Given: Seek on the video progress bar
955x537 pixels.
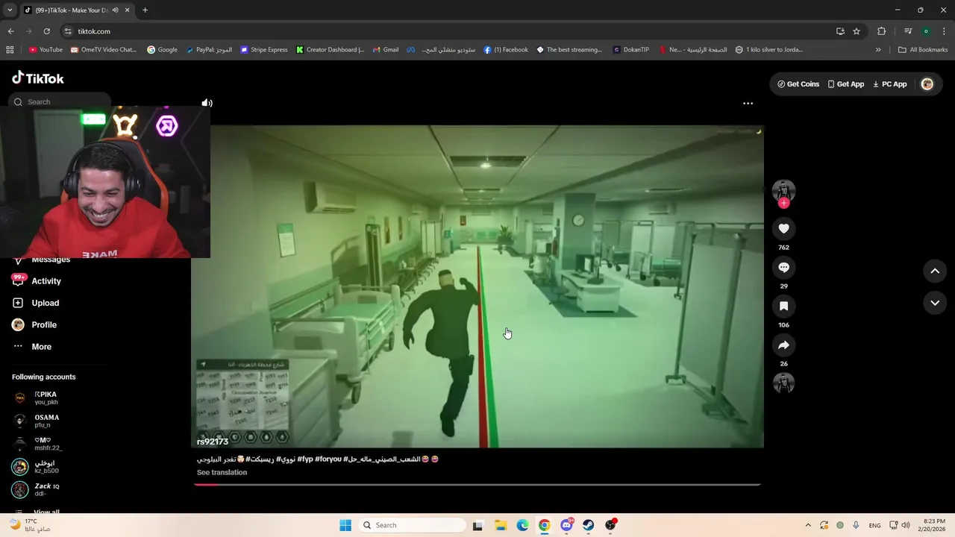Looking at the screenshot, I should (477, 485).
